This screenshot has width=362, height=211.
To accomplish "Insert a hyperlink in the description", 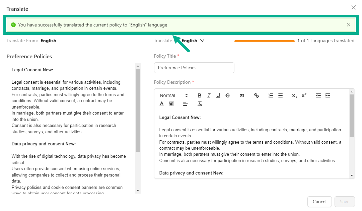I will coord(257,95).
